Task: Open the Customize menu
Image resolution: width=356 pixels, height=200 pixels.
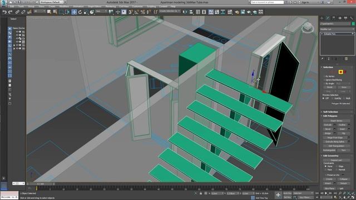Action: point(137,7)
